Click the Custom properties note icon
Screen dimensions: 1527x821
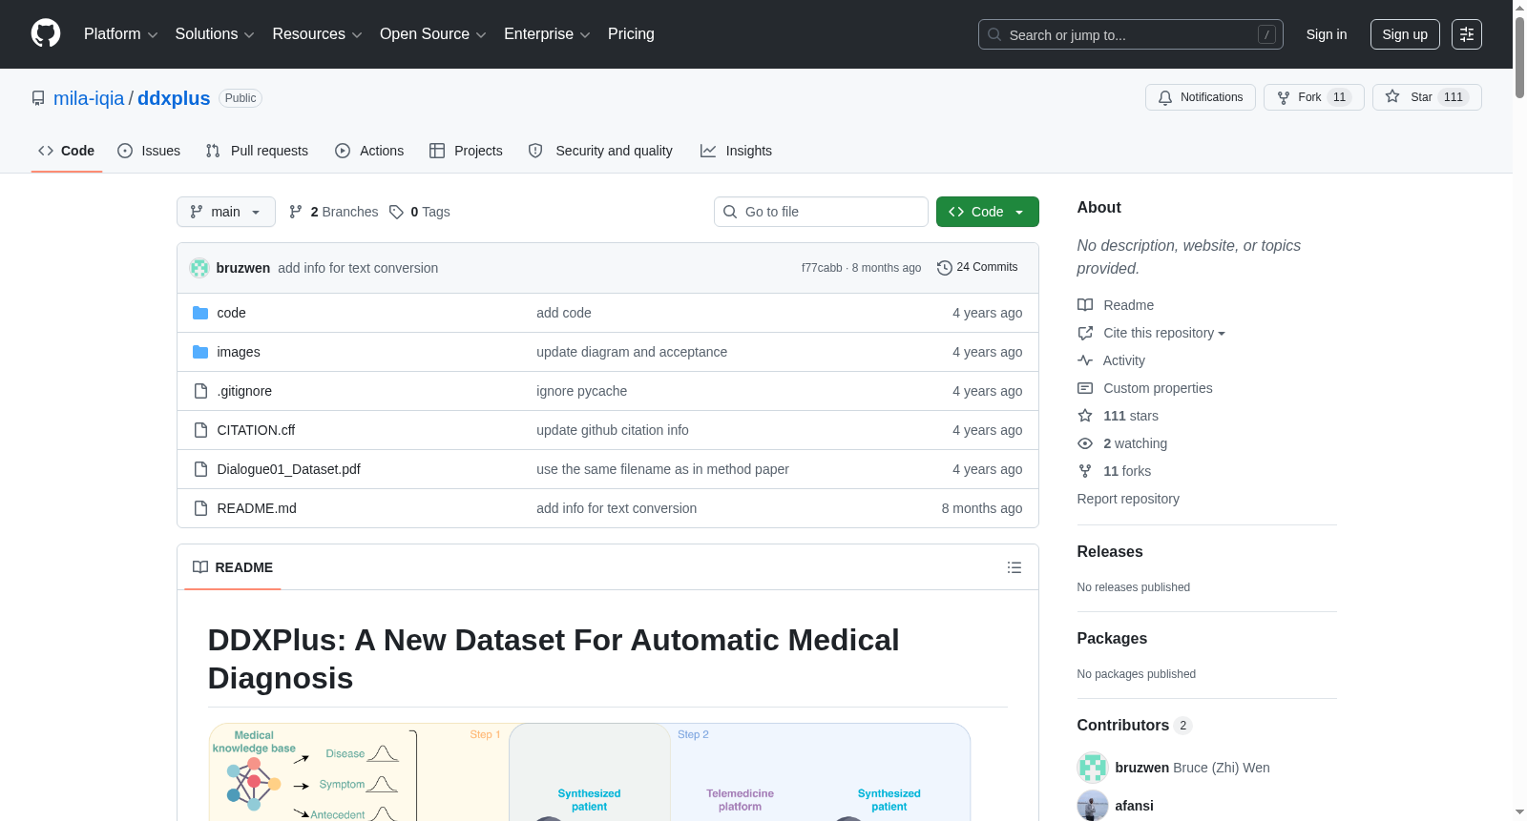point(1085,388)
